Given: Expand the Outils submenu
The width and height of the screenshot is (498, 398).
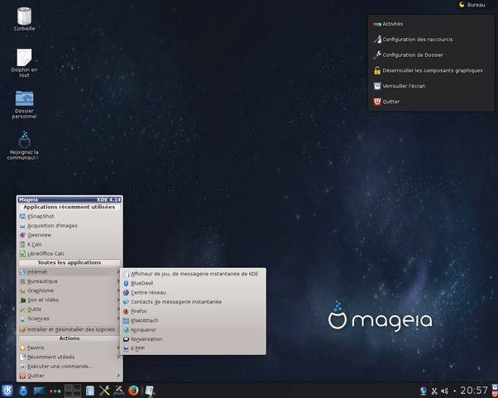Looking at the screenshot, I should click(x=69, y=309).
